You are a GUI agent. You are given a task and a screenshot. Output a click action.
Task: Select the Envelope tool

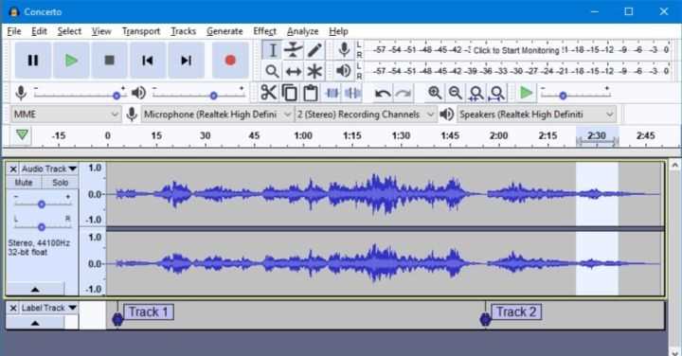coord(293,50)
